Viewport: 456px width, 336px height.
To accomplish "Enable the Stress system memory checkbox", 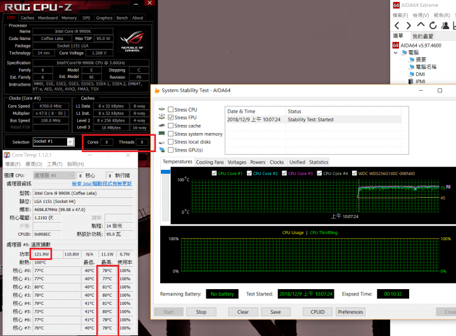I will (x=171, y=134).
